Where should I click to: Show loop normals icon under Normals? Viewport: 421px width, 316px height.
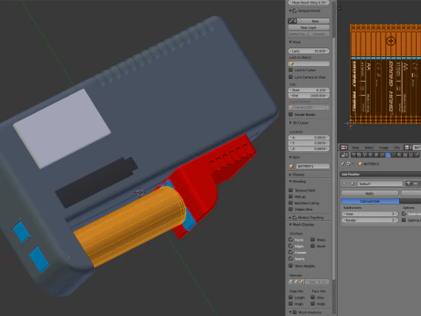(x=296, y=282)
